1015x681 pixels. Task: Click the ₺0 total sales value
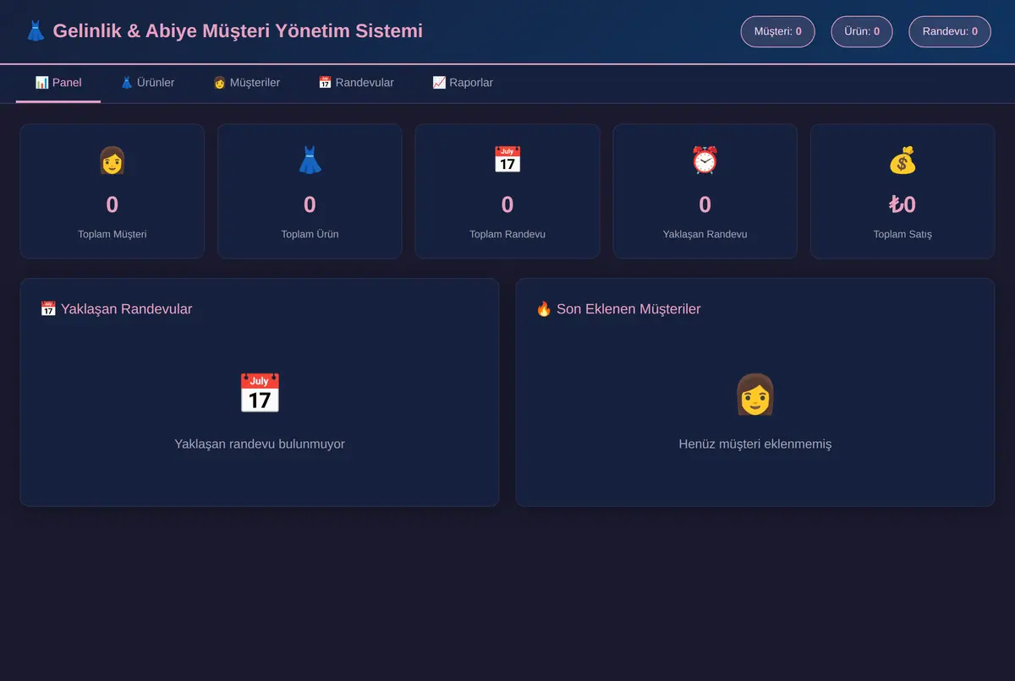pos(903,204)
